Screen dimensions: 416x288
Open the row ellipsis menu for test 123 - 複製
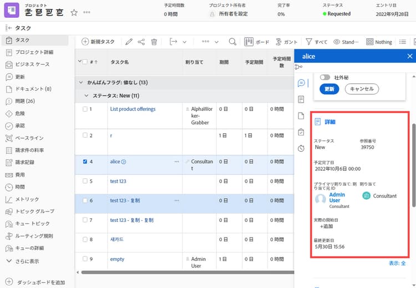point(177,201)
